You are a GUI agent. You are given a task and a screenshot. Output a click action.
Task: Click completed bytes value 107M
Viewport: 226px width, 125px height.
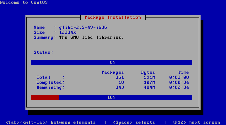tap(149, 82)
